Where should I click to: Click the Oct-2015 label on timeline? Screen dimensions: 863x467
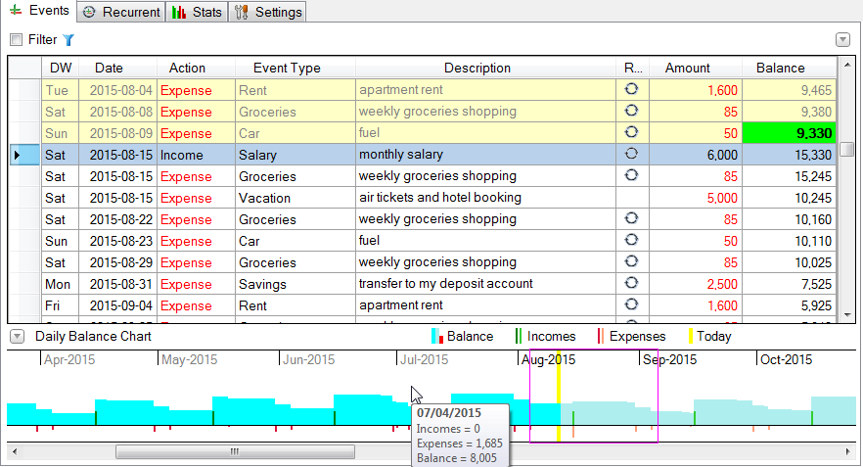(x=786, y=359)
